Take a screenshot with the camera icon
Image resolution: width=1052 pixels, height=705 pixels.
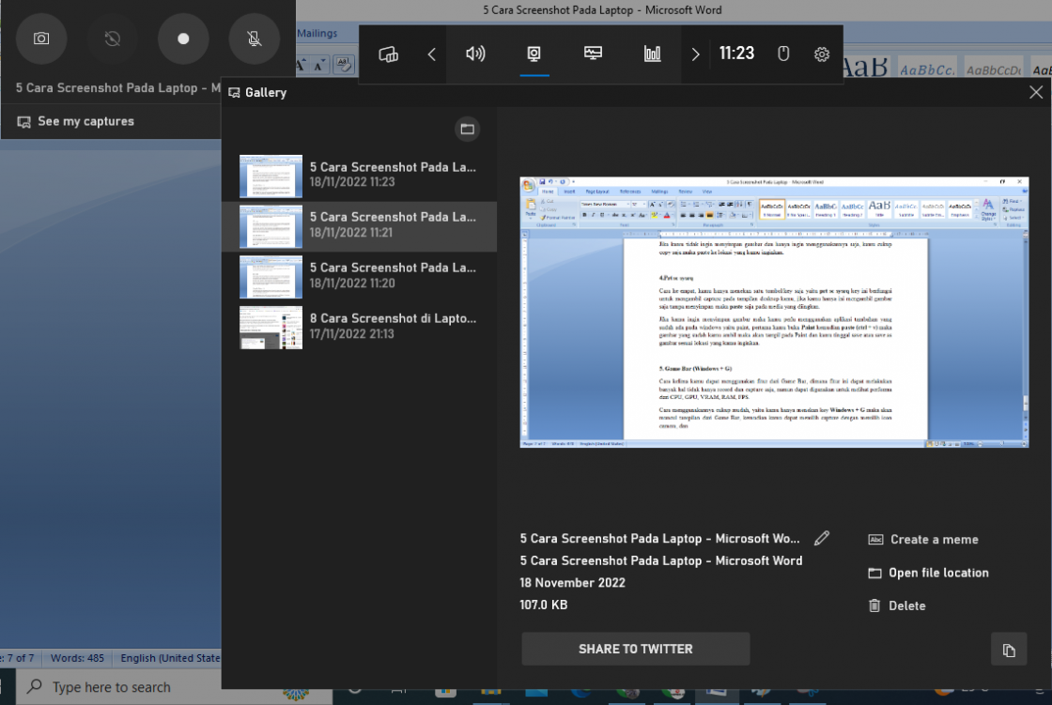tap(41, 38)
